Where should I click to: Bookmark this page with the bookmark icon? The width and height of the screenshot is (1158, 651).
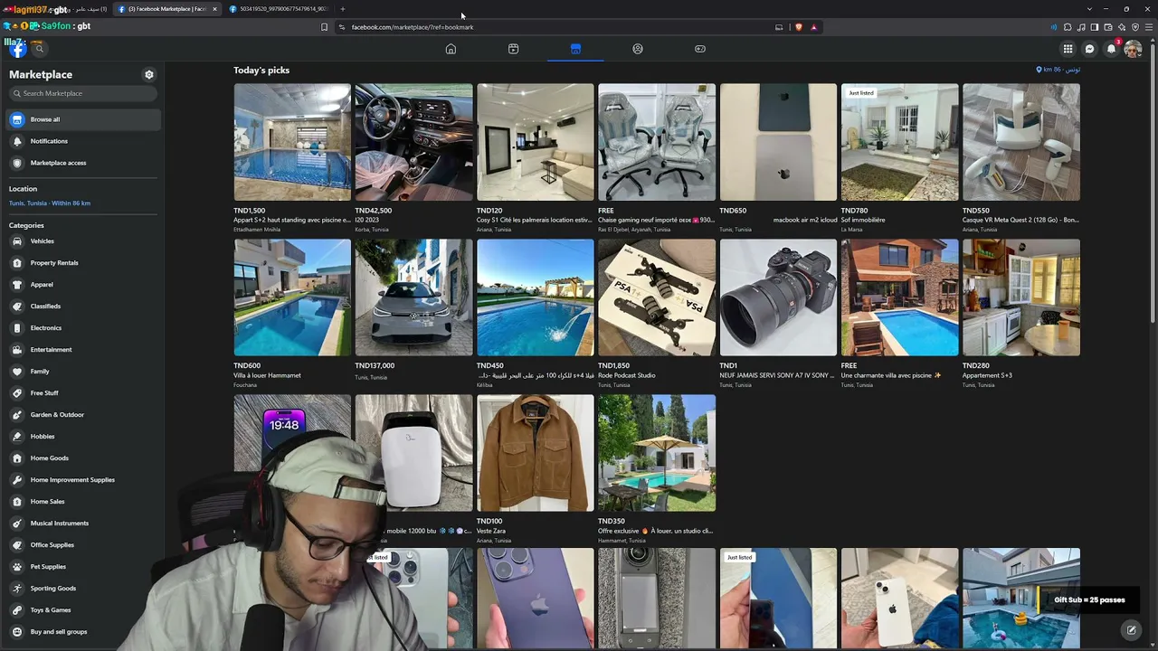[x=324, y=27]
